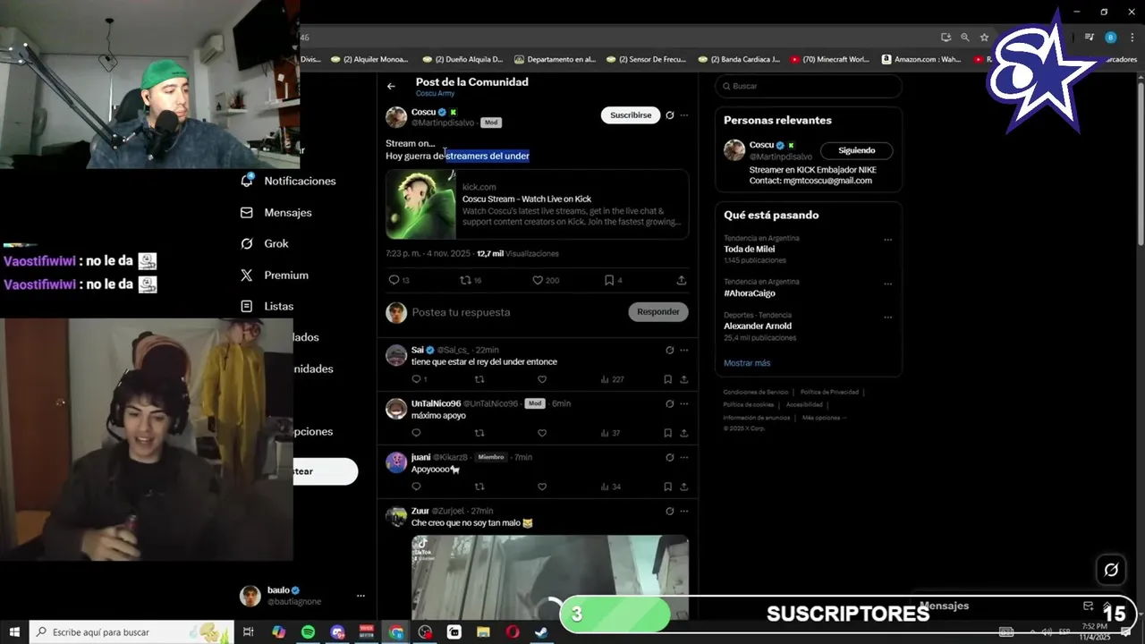The image size is (1145, 644).
Task: Open more options on Sai's comment
Action: 684,350
